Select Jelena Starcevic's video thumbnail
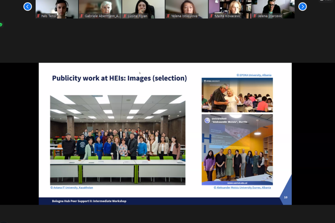This screenshot has height=223, width=335. click(x=273, y=9)
